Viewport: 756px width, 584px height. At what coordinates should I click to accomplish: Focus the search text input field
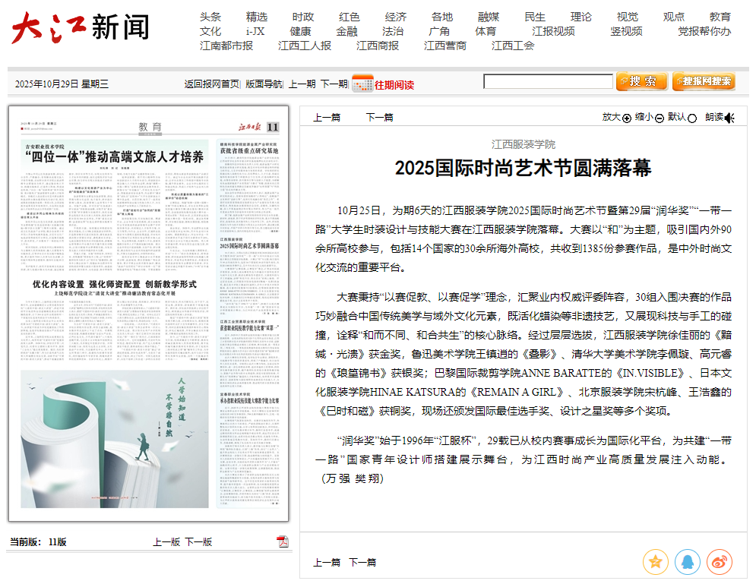548,82
